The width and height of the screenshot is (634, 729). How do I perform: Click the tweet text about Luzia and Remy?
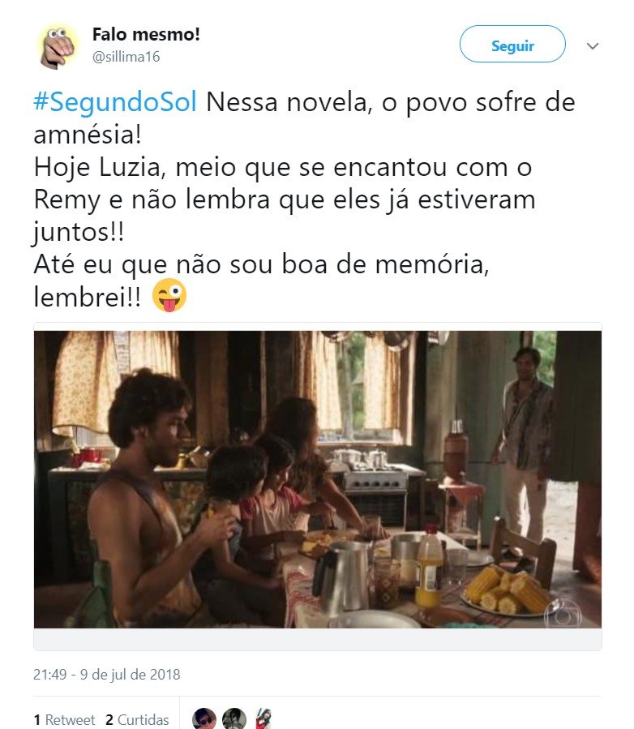tap(305, 199)
